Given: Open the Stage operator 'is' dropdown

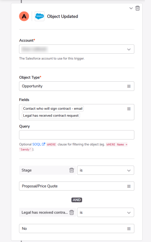Looking at the screenshot, I should pos(106,170).
